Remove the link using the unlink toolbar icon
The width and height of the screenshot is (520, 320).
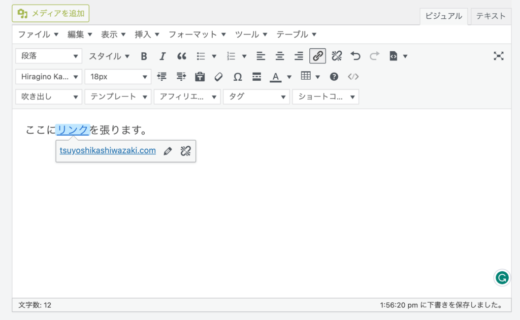(x=336, y=56)
